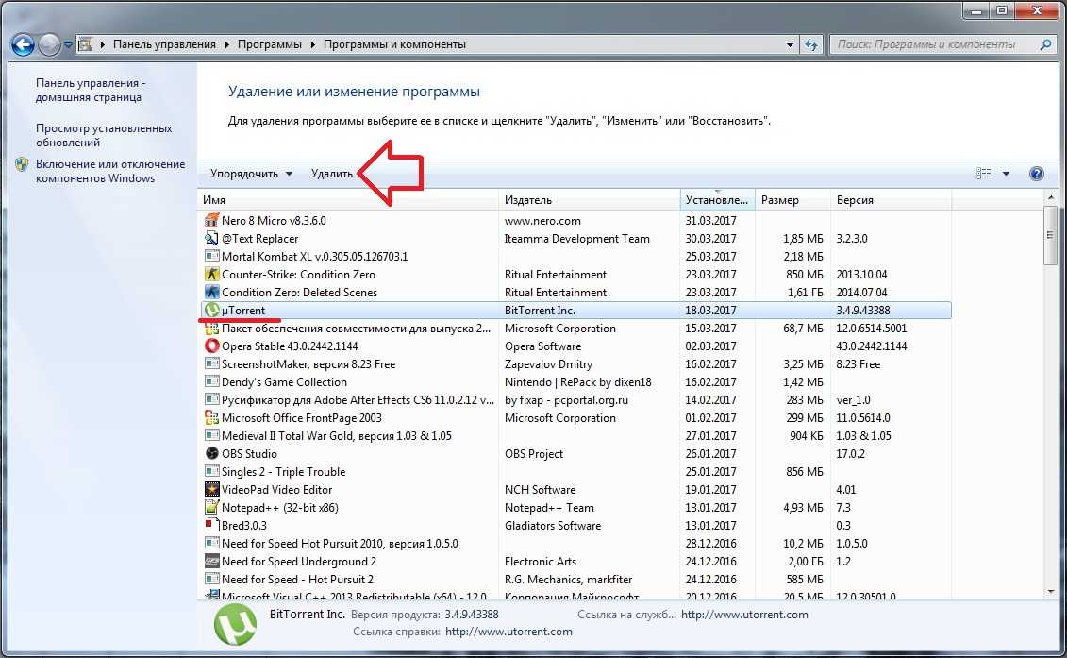Image resolution: width=1067 pixels, height=658 pixels.
Task: Click the Control Panel icon in address bar
Action: (85, 44)
